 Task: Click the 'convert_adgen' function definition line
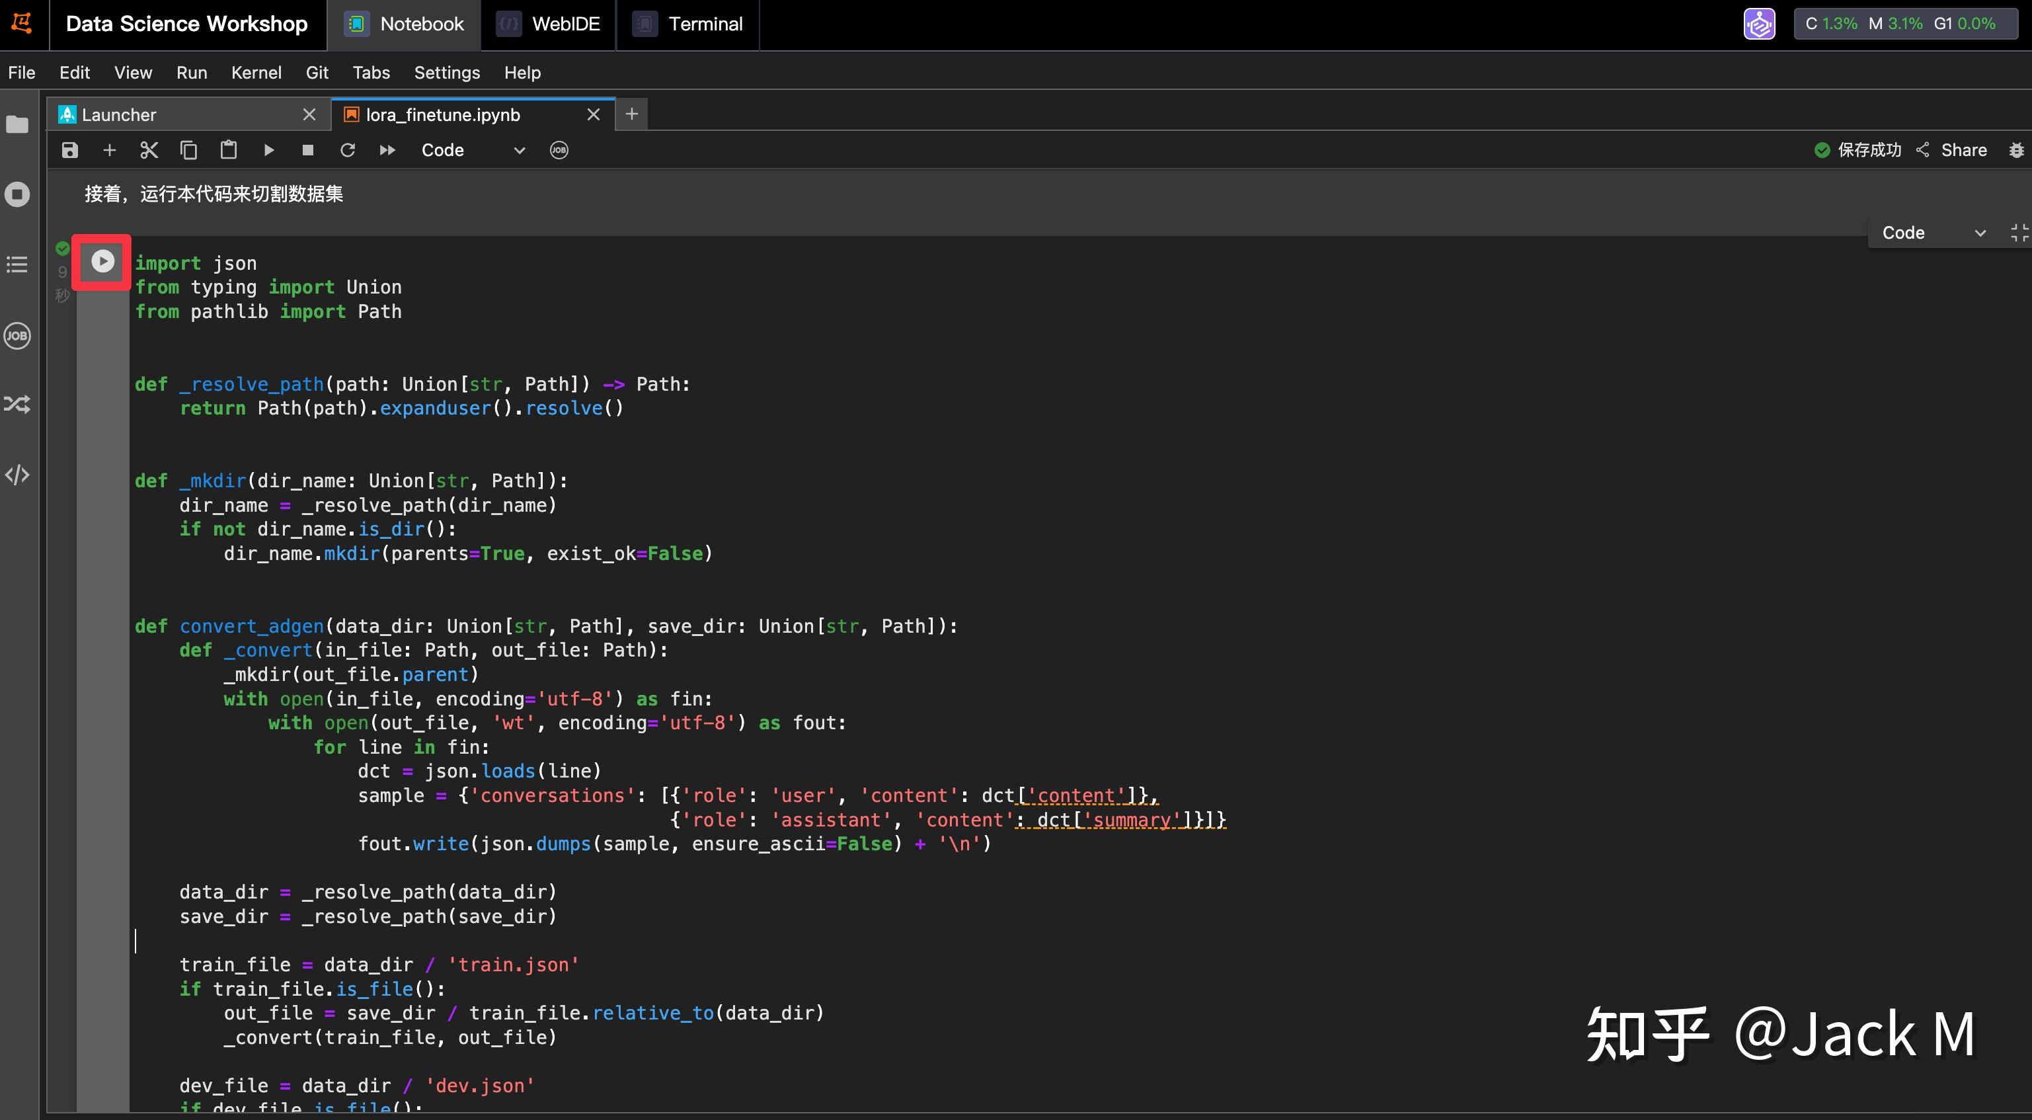click(x=546, y=626)
